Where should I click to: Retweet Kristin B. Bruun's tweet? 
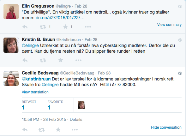coord(43,60)
